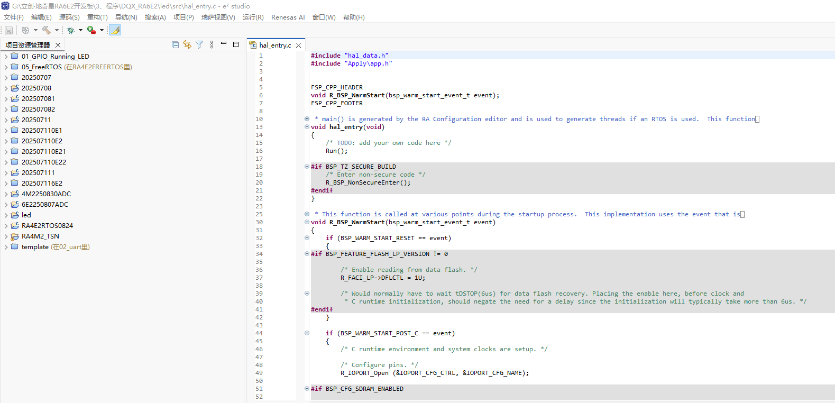The height and width of the screenshot is (403, 835).
Task: Click the C file icon on hal_entry.c tab
Action: [x=253, y=45]
